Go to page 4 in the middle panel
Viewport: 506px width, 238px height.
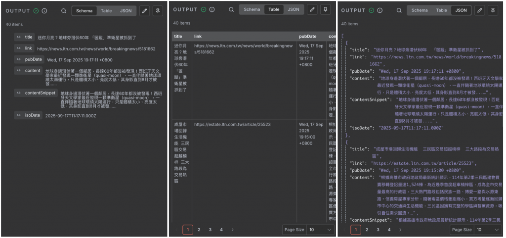pyautogui.click(x=221, y=230)
